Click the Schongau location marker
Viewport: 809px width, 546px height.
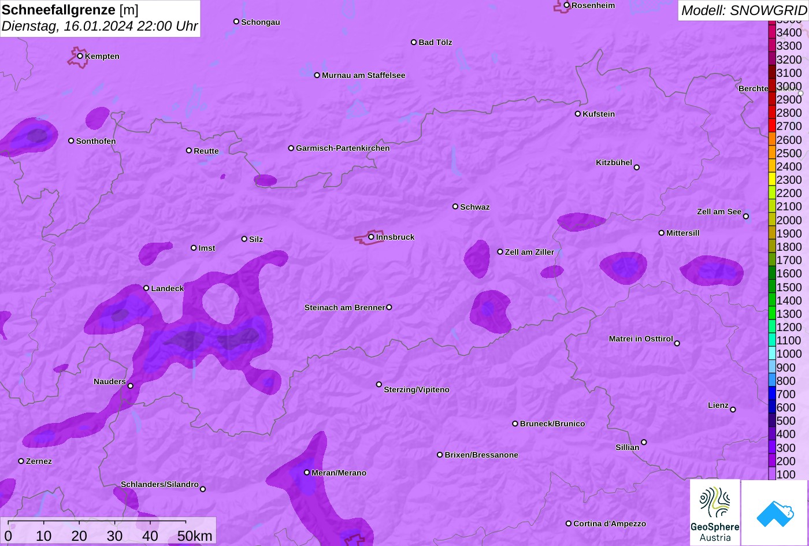pyautogui.click(x=236, y=21)
